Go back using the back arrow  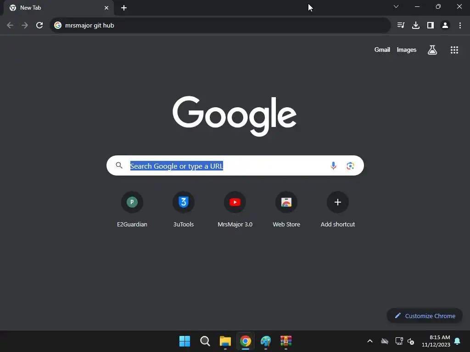click(x=10, y=26)
